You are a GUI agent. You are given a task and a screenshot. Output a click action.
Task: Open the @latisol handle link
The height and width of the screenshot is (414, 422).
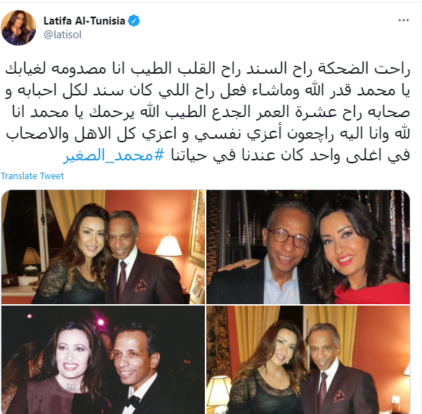63,35
